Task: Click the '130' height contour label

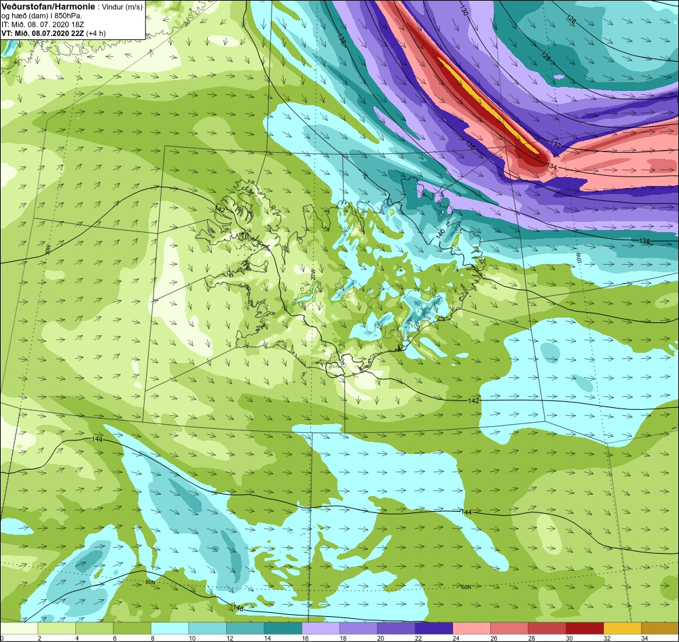Action: (463, 10)
